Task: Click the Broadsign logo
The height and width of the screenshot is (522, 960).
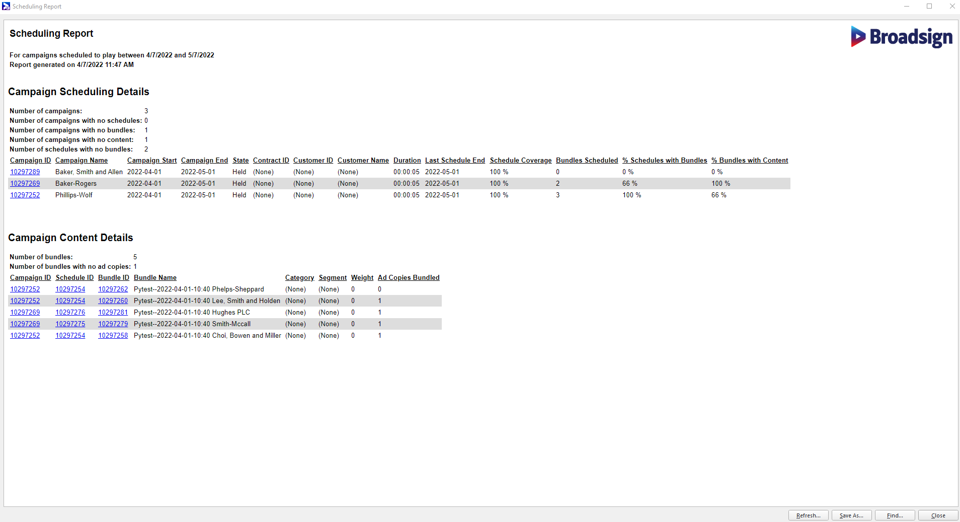Action: coord(901,37)
